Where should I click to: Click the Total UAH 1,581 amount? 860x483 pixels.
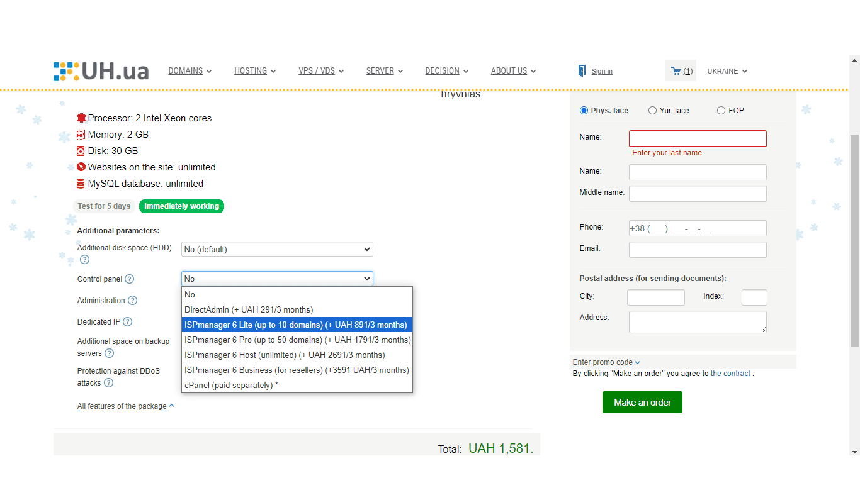point(501,448)
